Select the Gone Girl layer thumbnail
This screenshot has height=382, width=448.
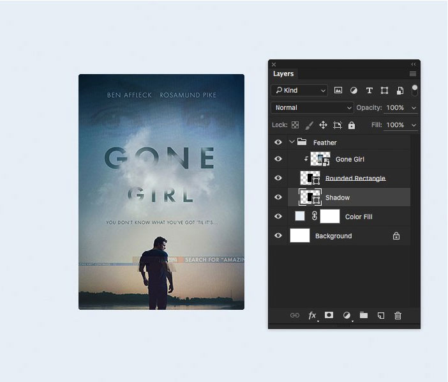tap(320, 159)
